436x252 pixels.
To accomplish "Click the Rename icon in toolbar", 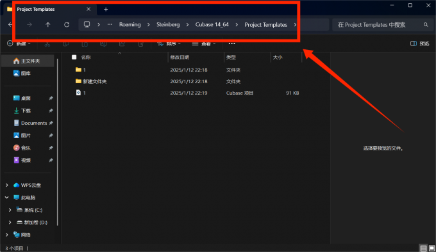I will [103, 43].
